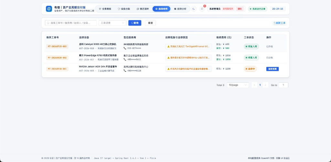The height and width of the screenshot is (162, 331).
Task: Click 戴尔 PowerEdge R760 device name
Action: [x=98, y=55]
